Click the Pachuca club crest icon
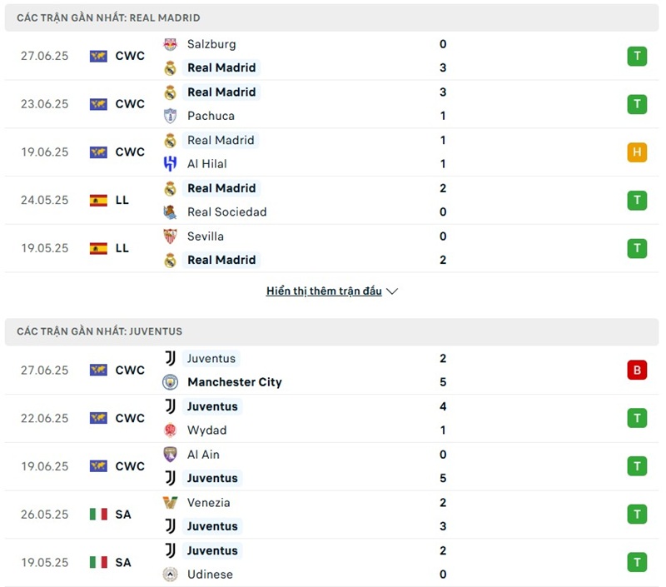Image resolution: width=666 pixels, height=587 pixels. (x=170, y=116)
